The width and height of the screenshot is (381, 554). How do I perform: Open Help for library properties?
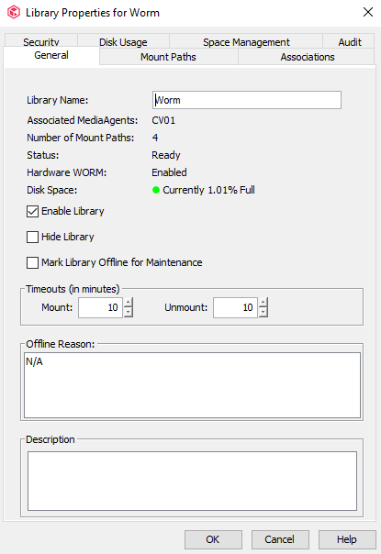coord(347,539)
